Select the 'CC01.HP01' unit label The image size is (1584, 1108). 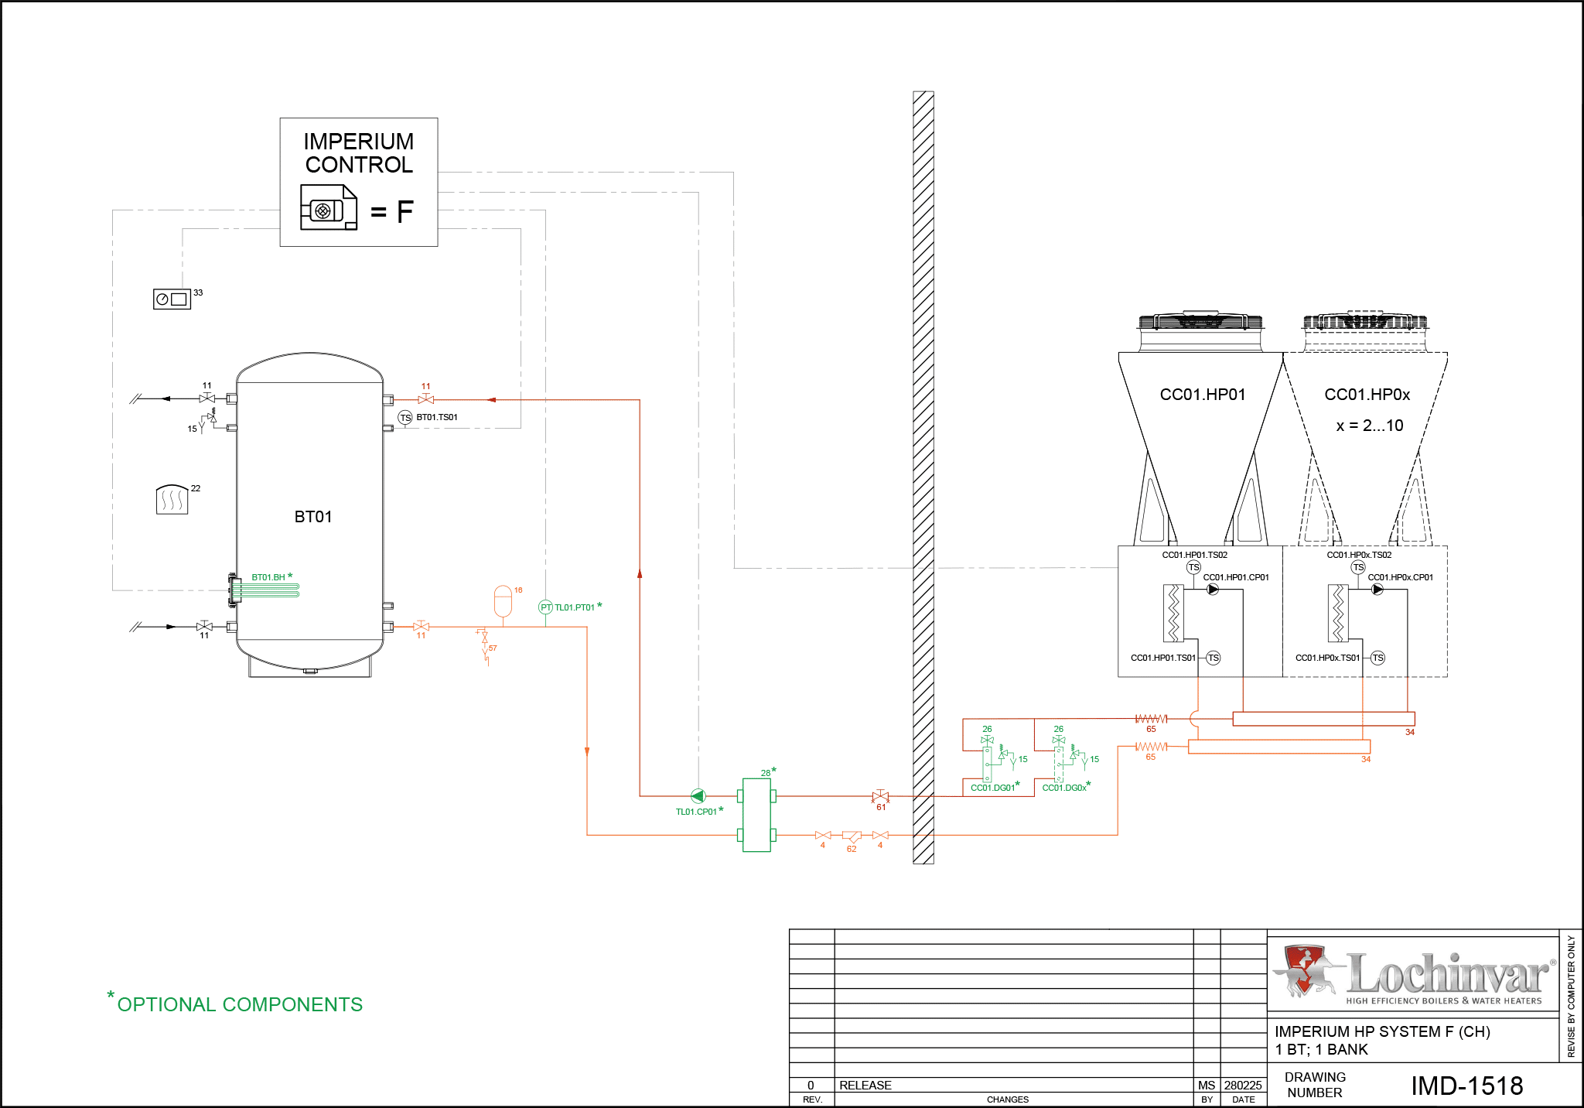tap(1203, 395)
